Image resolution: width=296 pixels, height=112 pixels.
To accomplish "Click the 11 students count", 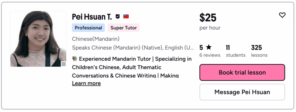I will 236,51.
